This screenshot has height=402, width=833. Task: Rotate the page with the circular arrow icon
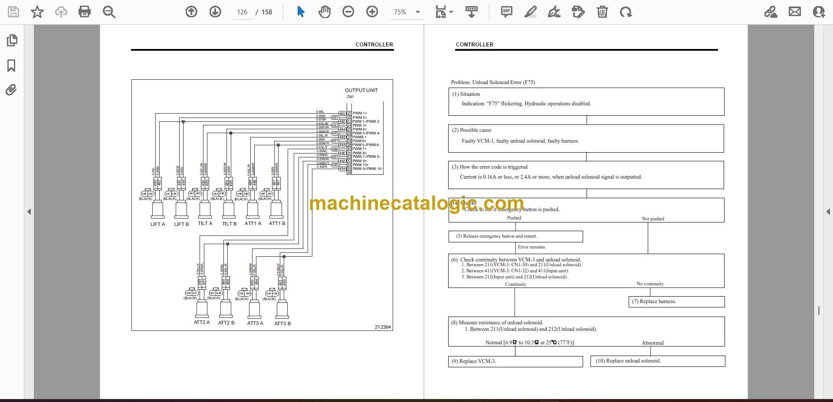pos(626,12)
